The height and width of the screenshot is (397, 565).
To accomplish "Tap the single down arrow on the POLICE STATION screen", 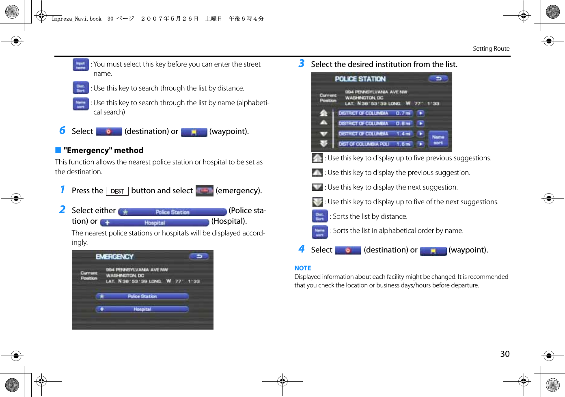I will (323, 134).
